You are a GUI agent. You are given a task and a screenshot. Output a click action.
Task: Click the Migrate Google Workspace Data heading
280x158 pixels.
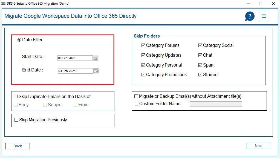(70, 16)
